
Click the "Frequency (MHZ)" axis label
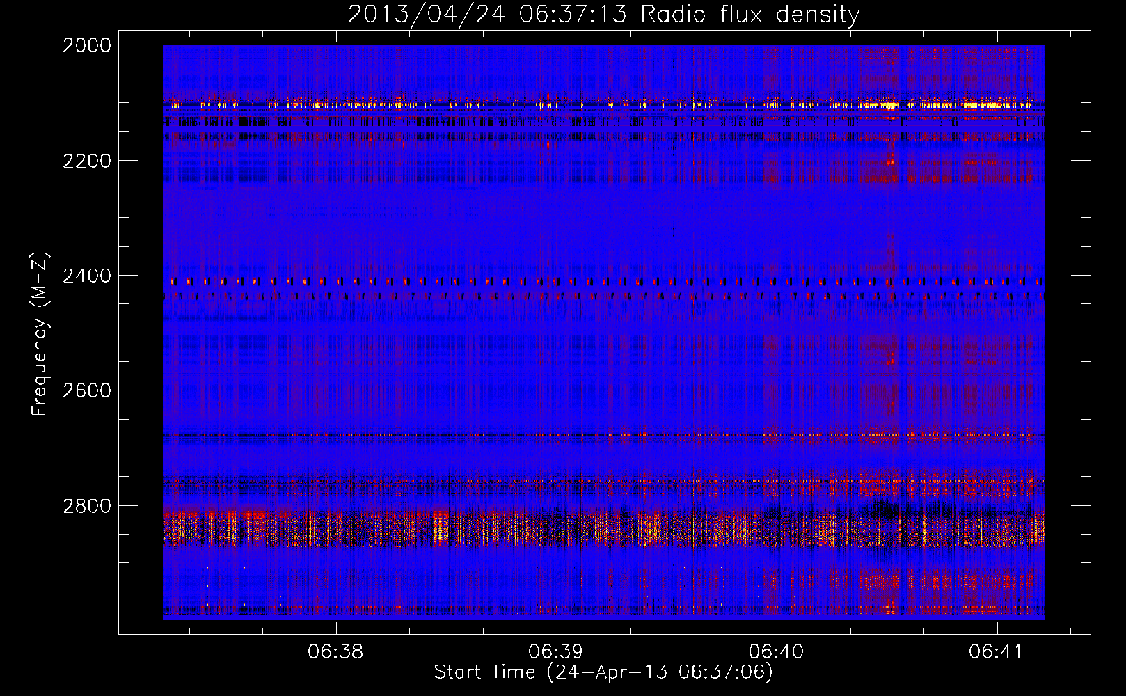pyautogui.click(x=40, y=334)
